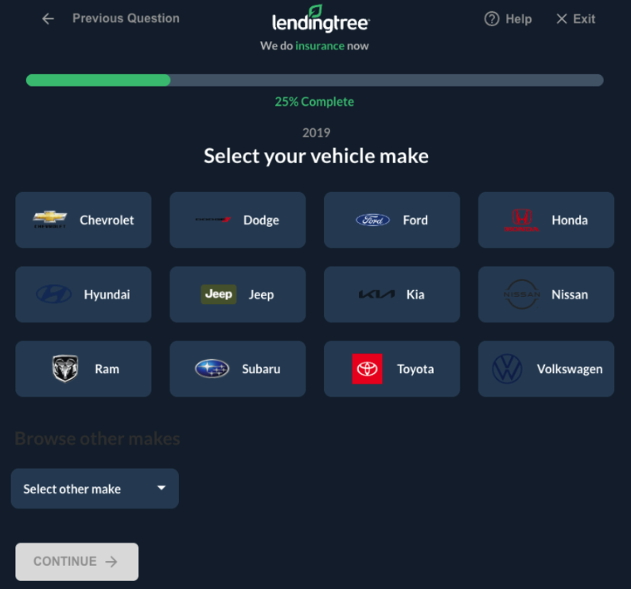Click the Subaru stars logo

(212, 369)
